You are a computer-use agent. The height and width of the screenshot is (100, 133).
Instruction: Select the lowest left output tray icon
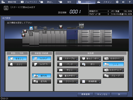pos(23,35)
